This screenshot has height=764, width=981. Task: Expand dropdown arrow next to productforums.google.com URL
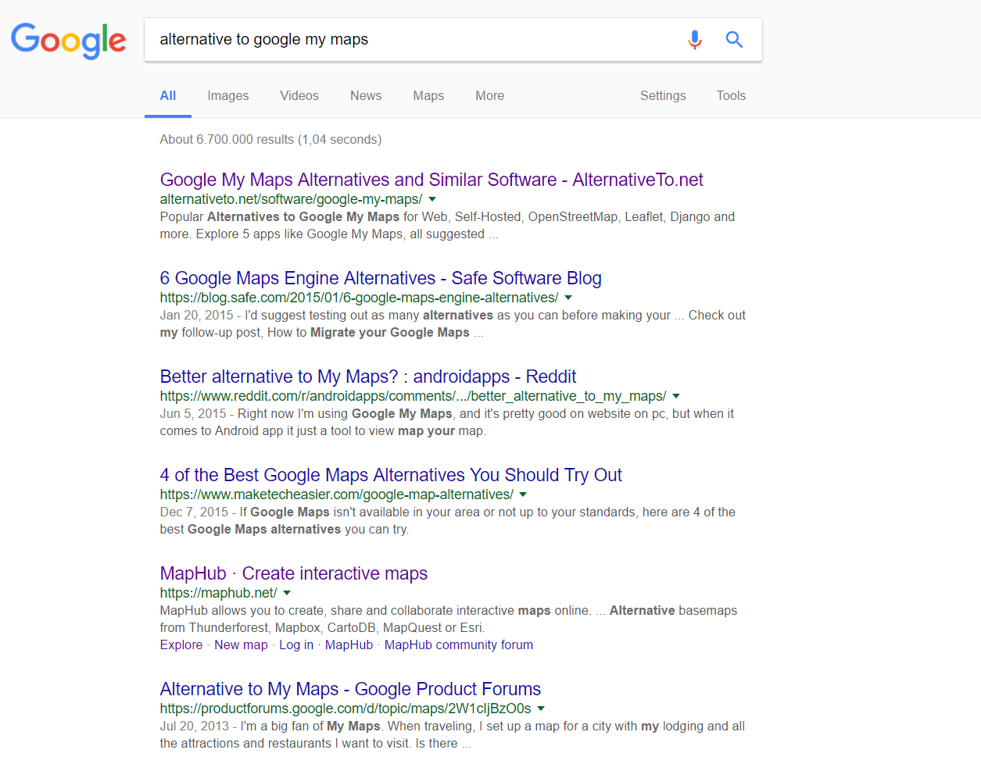541,709
